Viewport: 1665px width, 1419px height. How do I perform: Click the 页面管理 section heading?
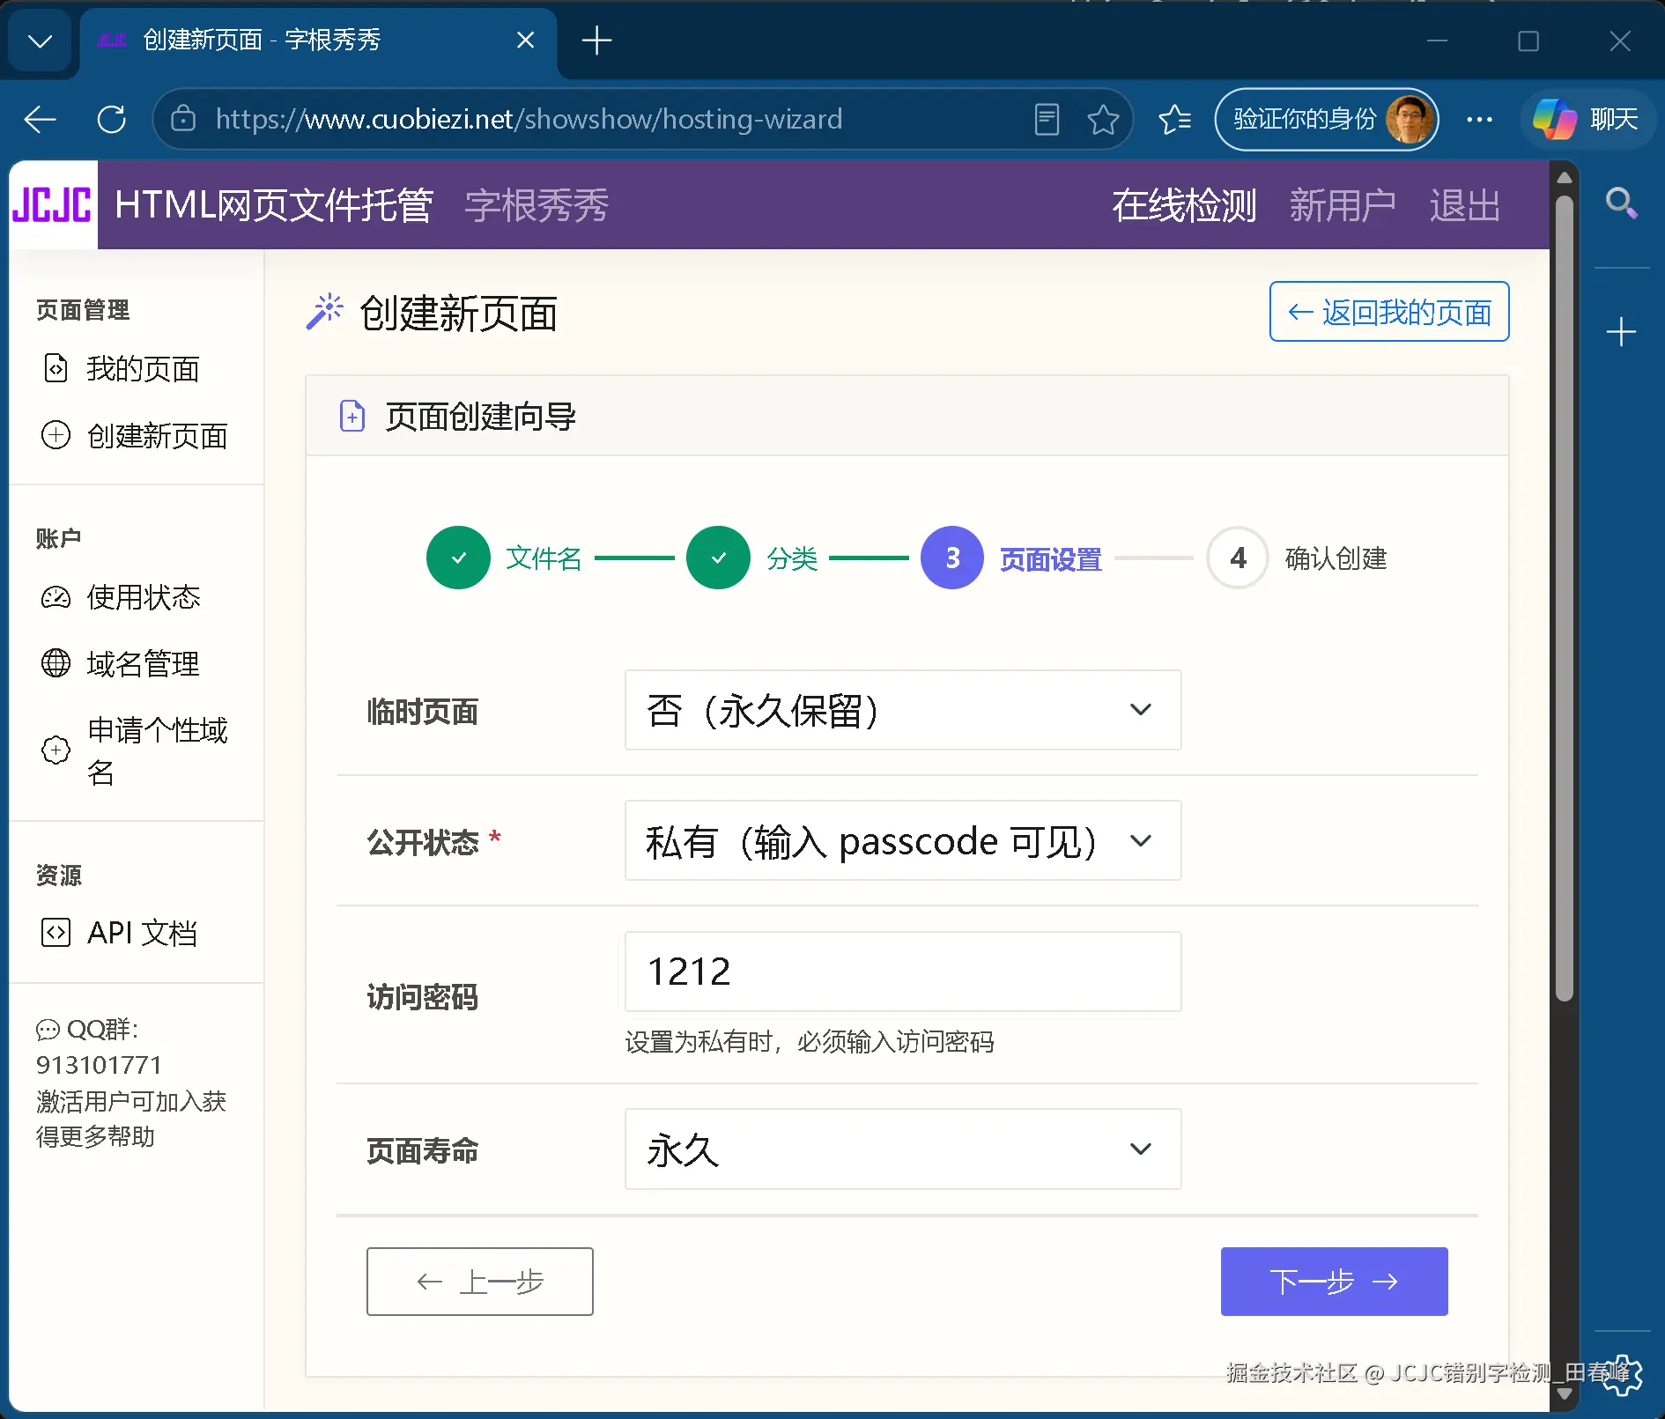(83, 310)
